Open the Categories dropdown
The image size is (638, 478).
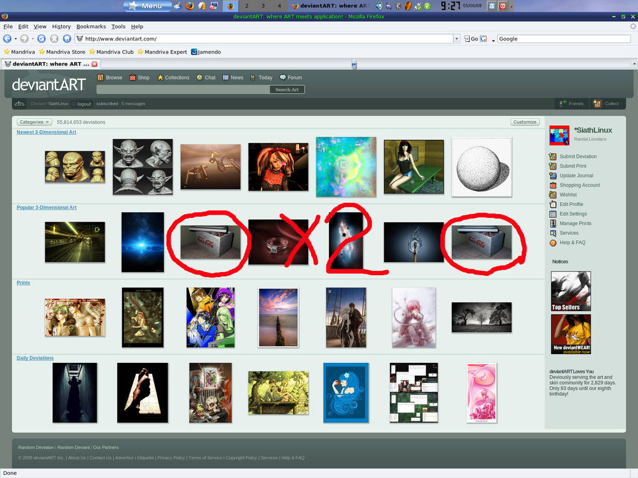tap(35, 122)
